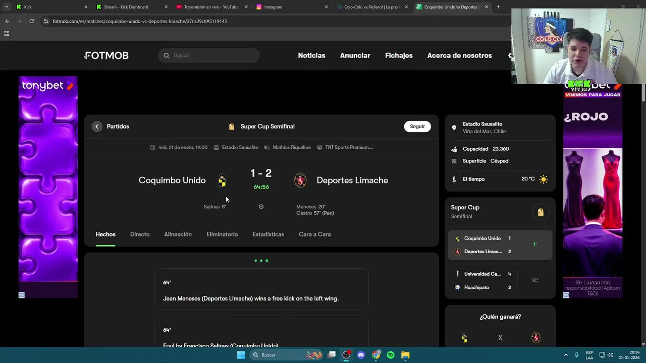Switch to the Hechos tab
The width and height of the screenshot is (646, 363).
coord(105,234)
